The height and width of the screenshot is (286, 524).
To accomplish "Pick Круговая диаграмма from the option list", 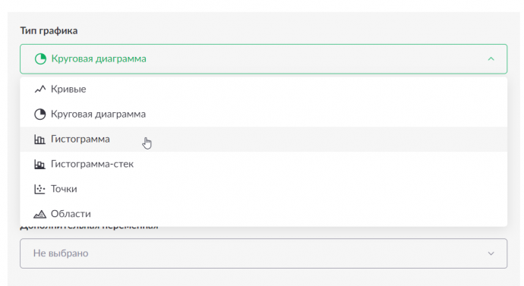I will point(264,114).
